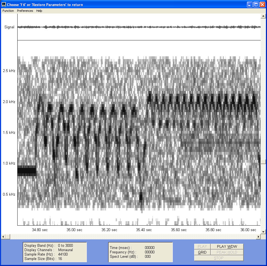Click the application icon in title bar

pos(4,5)
